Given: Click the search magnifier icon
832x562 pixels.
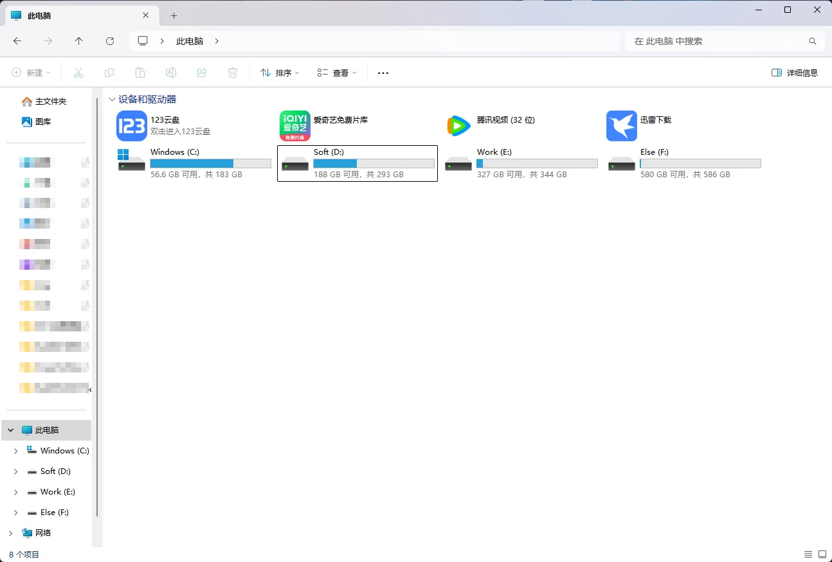Looking at the screenshot, I should 813,41.
